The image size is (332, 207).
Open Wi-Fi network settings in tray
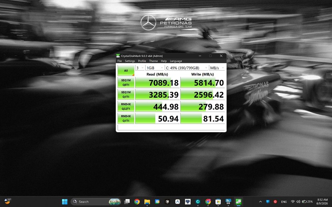(x=293, y=201)
